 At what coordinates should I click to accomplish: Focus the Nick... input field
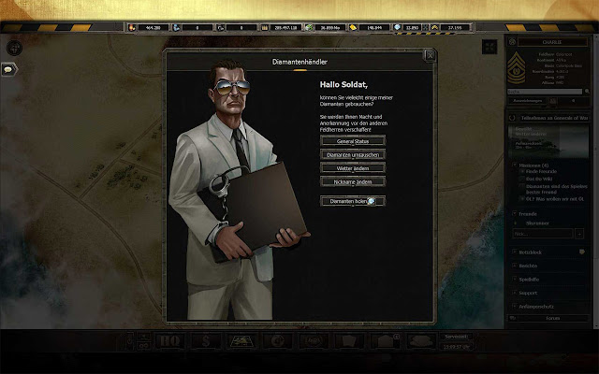pos(542,234)
